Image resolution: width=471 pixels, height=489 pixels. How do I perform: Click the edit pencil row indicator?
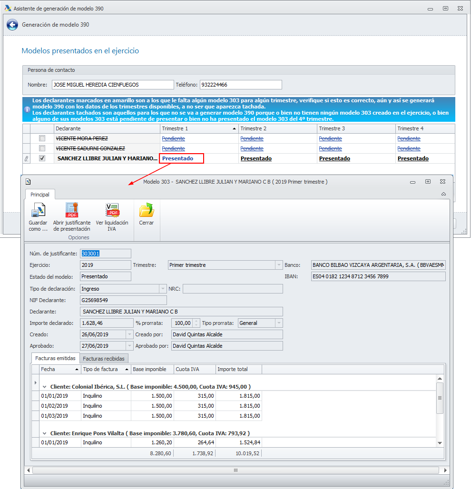coord(26,159)
